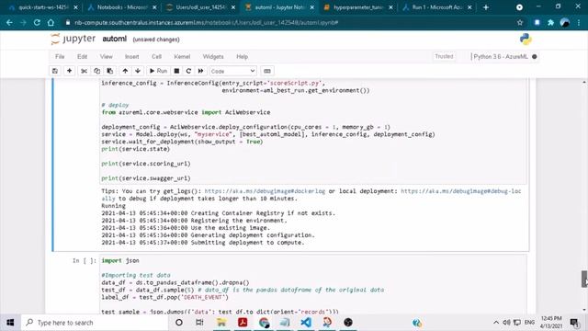Open Cortana circle on taskbar
Screen dimensions: 588x331
(179, 323)
